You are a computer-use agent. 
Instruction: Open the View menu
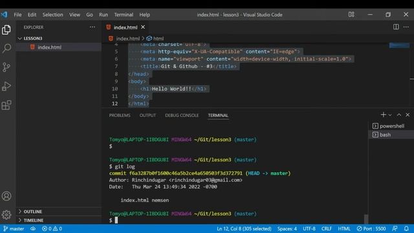pos(75,14)
